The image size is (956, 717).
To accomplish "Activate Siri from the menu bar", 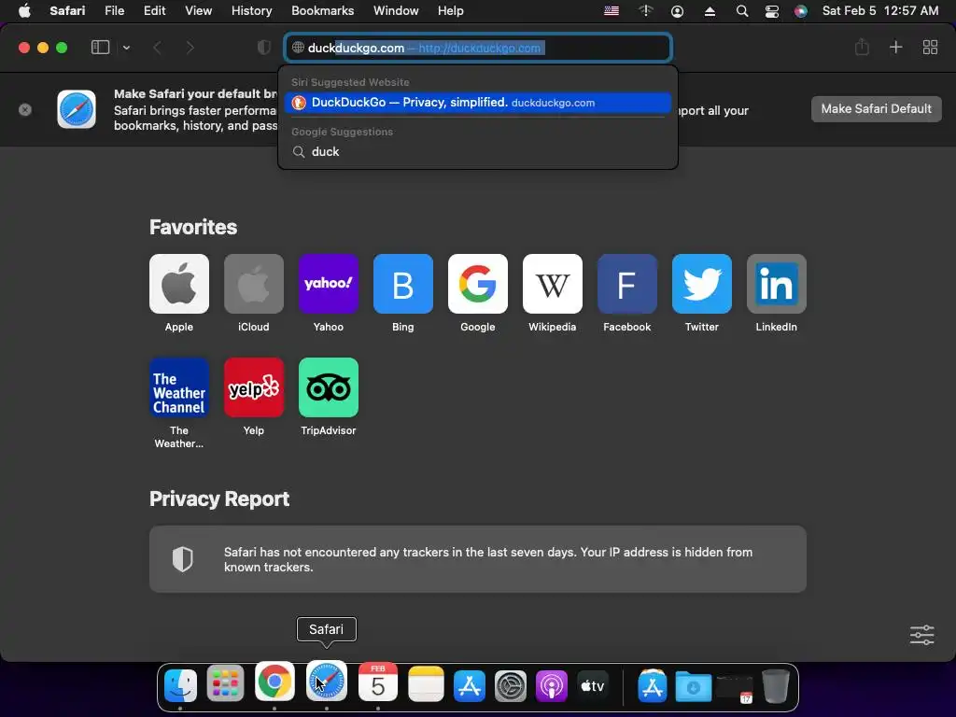I will click(x=800, y=11).
